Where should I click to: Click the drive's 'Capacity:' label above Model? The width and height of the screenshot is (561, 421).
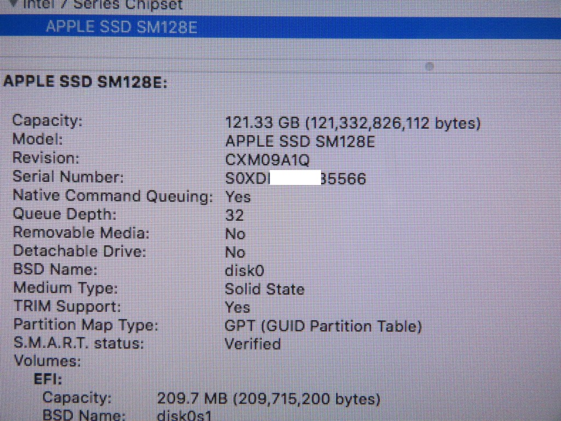47,120
